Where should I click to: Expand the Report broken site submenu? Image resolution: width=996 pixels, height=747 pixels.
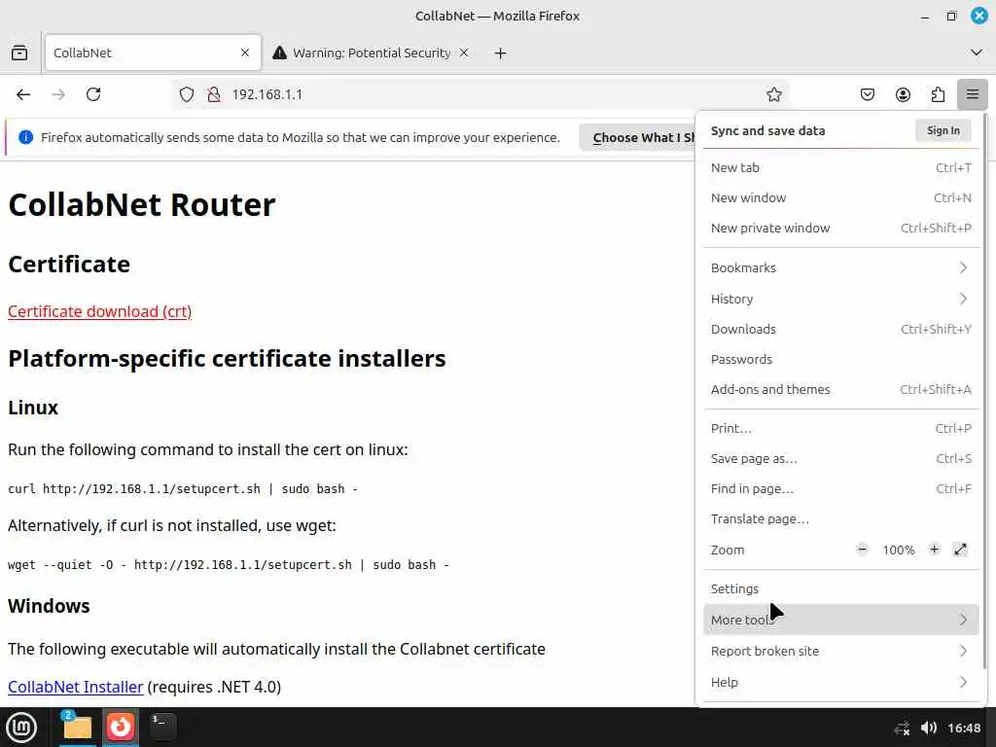(841, 651)
